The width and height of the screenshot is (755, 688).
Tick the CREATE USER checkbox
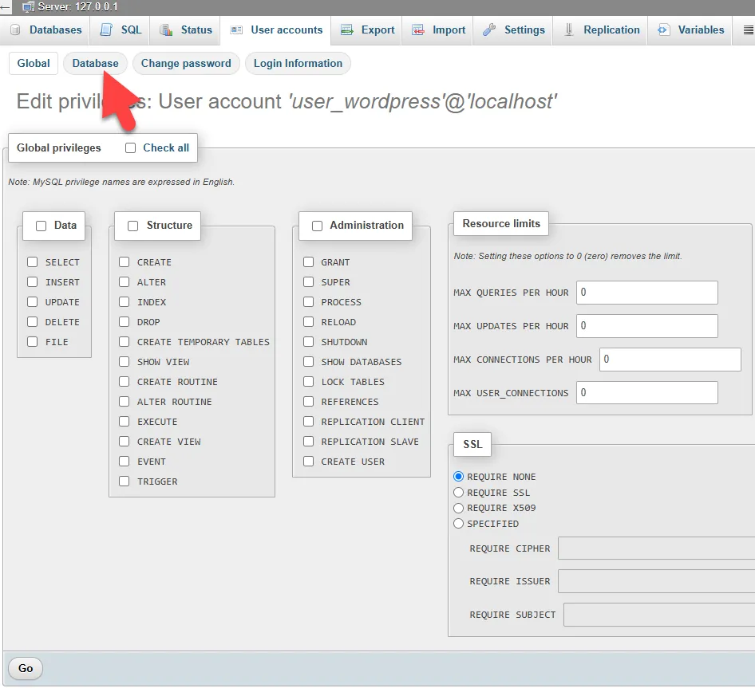(x=308, y=461)
